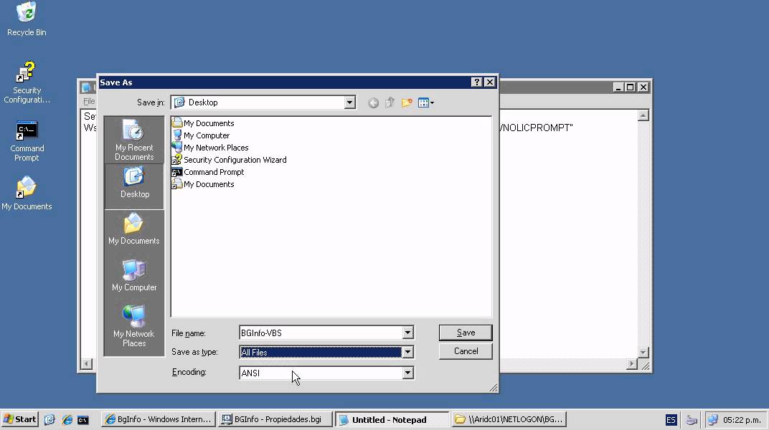Open the Start menu
The image size is (769, 430).
(19, 419)
